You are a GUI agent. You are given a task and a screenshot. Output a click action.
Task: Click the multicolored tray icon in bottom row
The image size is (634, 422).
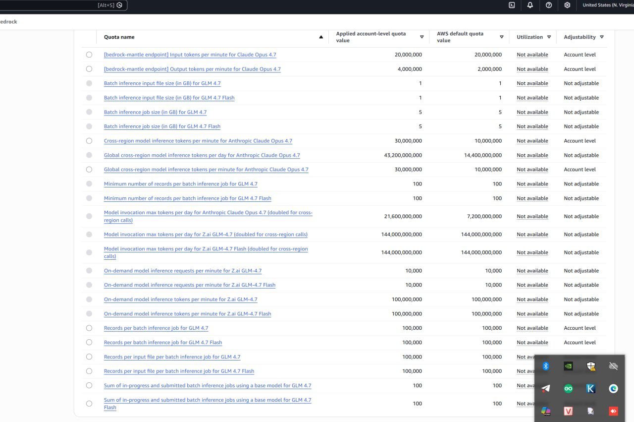point(546,411)
